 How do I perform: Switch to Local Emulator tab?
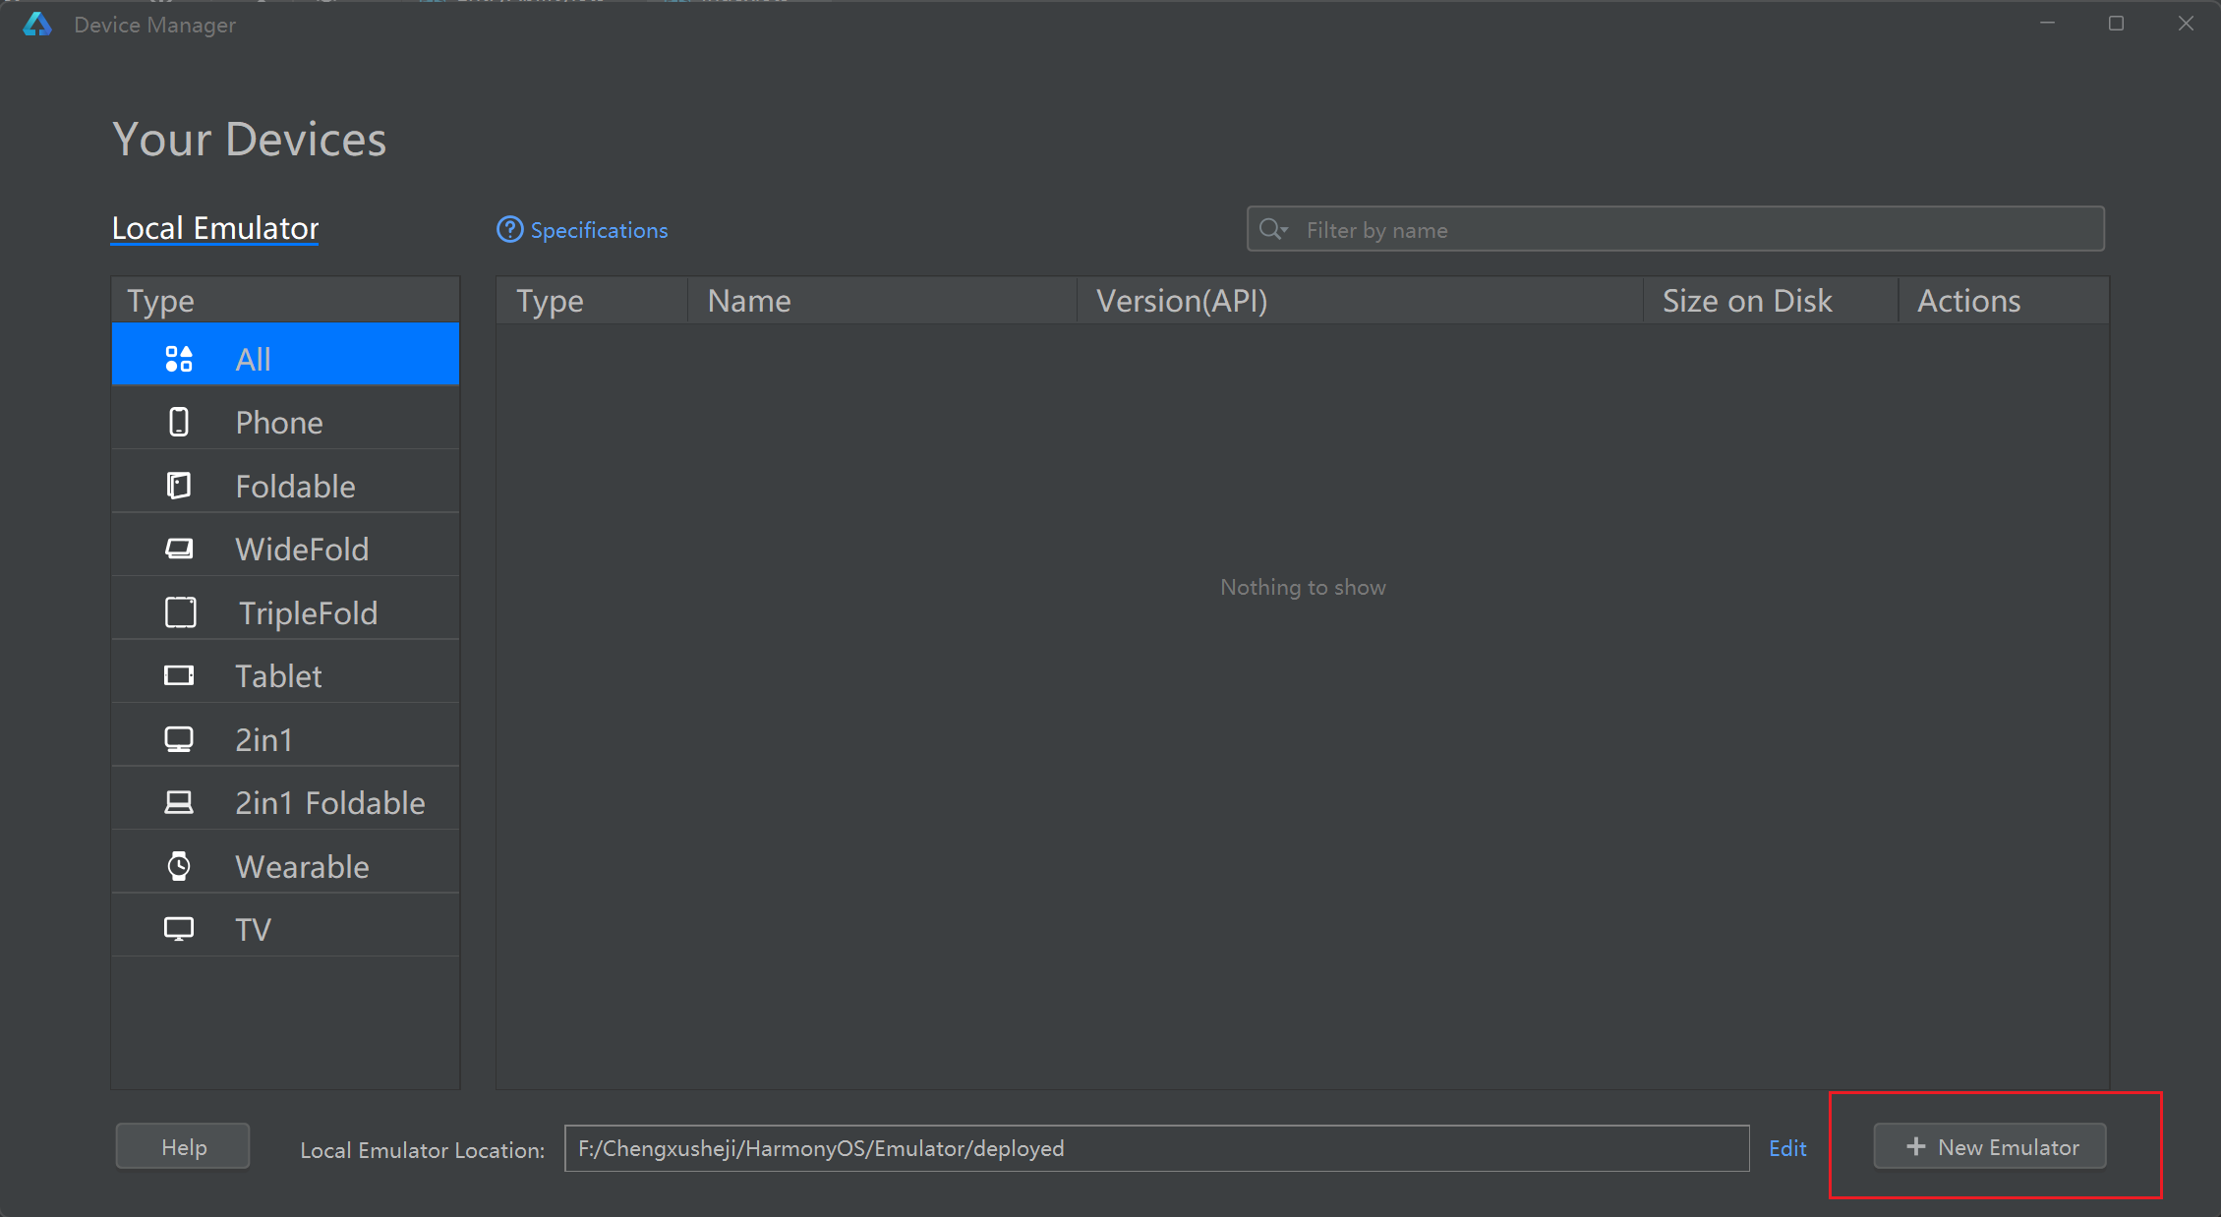215,228
